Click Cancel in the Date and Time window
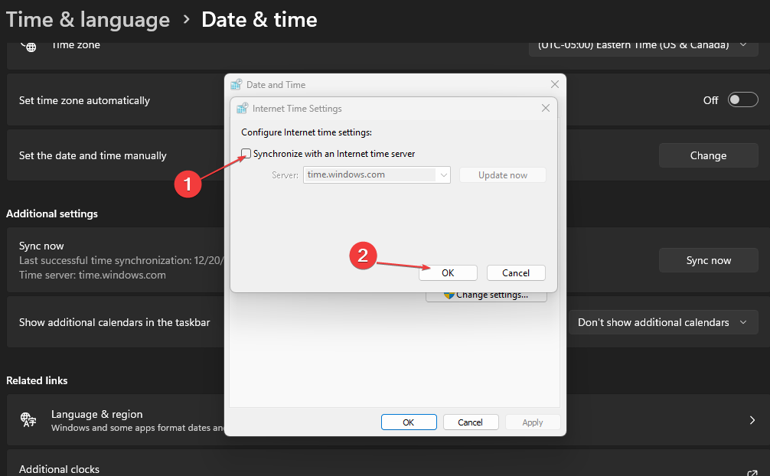The height and width of the screenshot is (476, 770). (x=471, y=422)
